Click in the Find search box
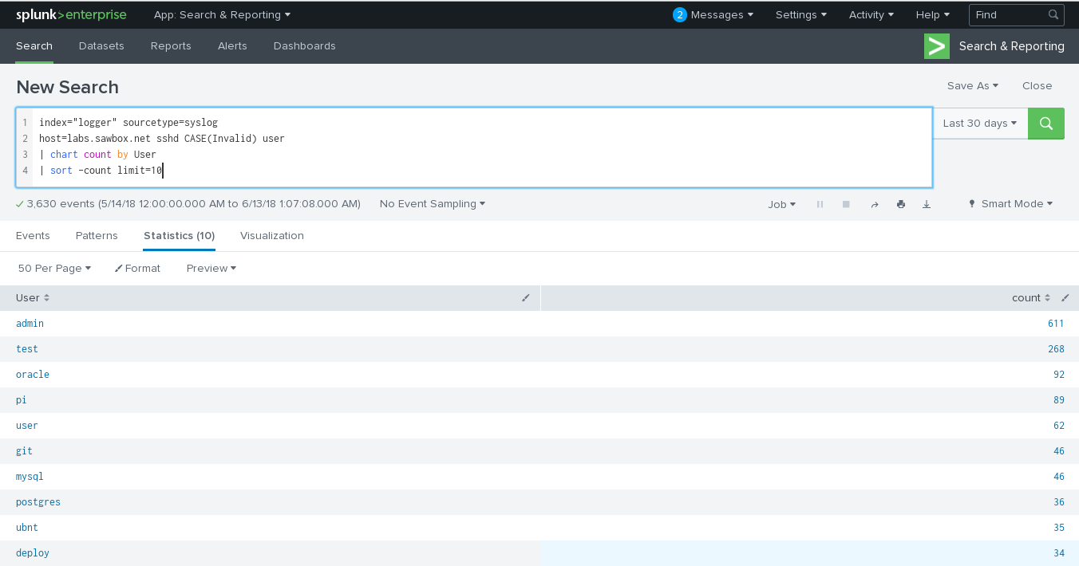 pos(1008,15)
